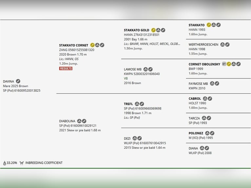The height and width of the screenshot is (188, 251).
Task: Click the RESULTS badge under Stakkato Cornet
Action: [x=66, y=68]
